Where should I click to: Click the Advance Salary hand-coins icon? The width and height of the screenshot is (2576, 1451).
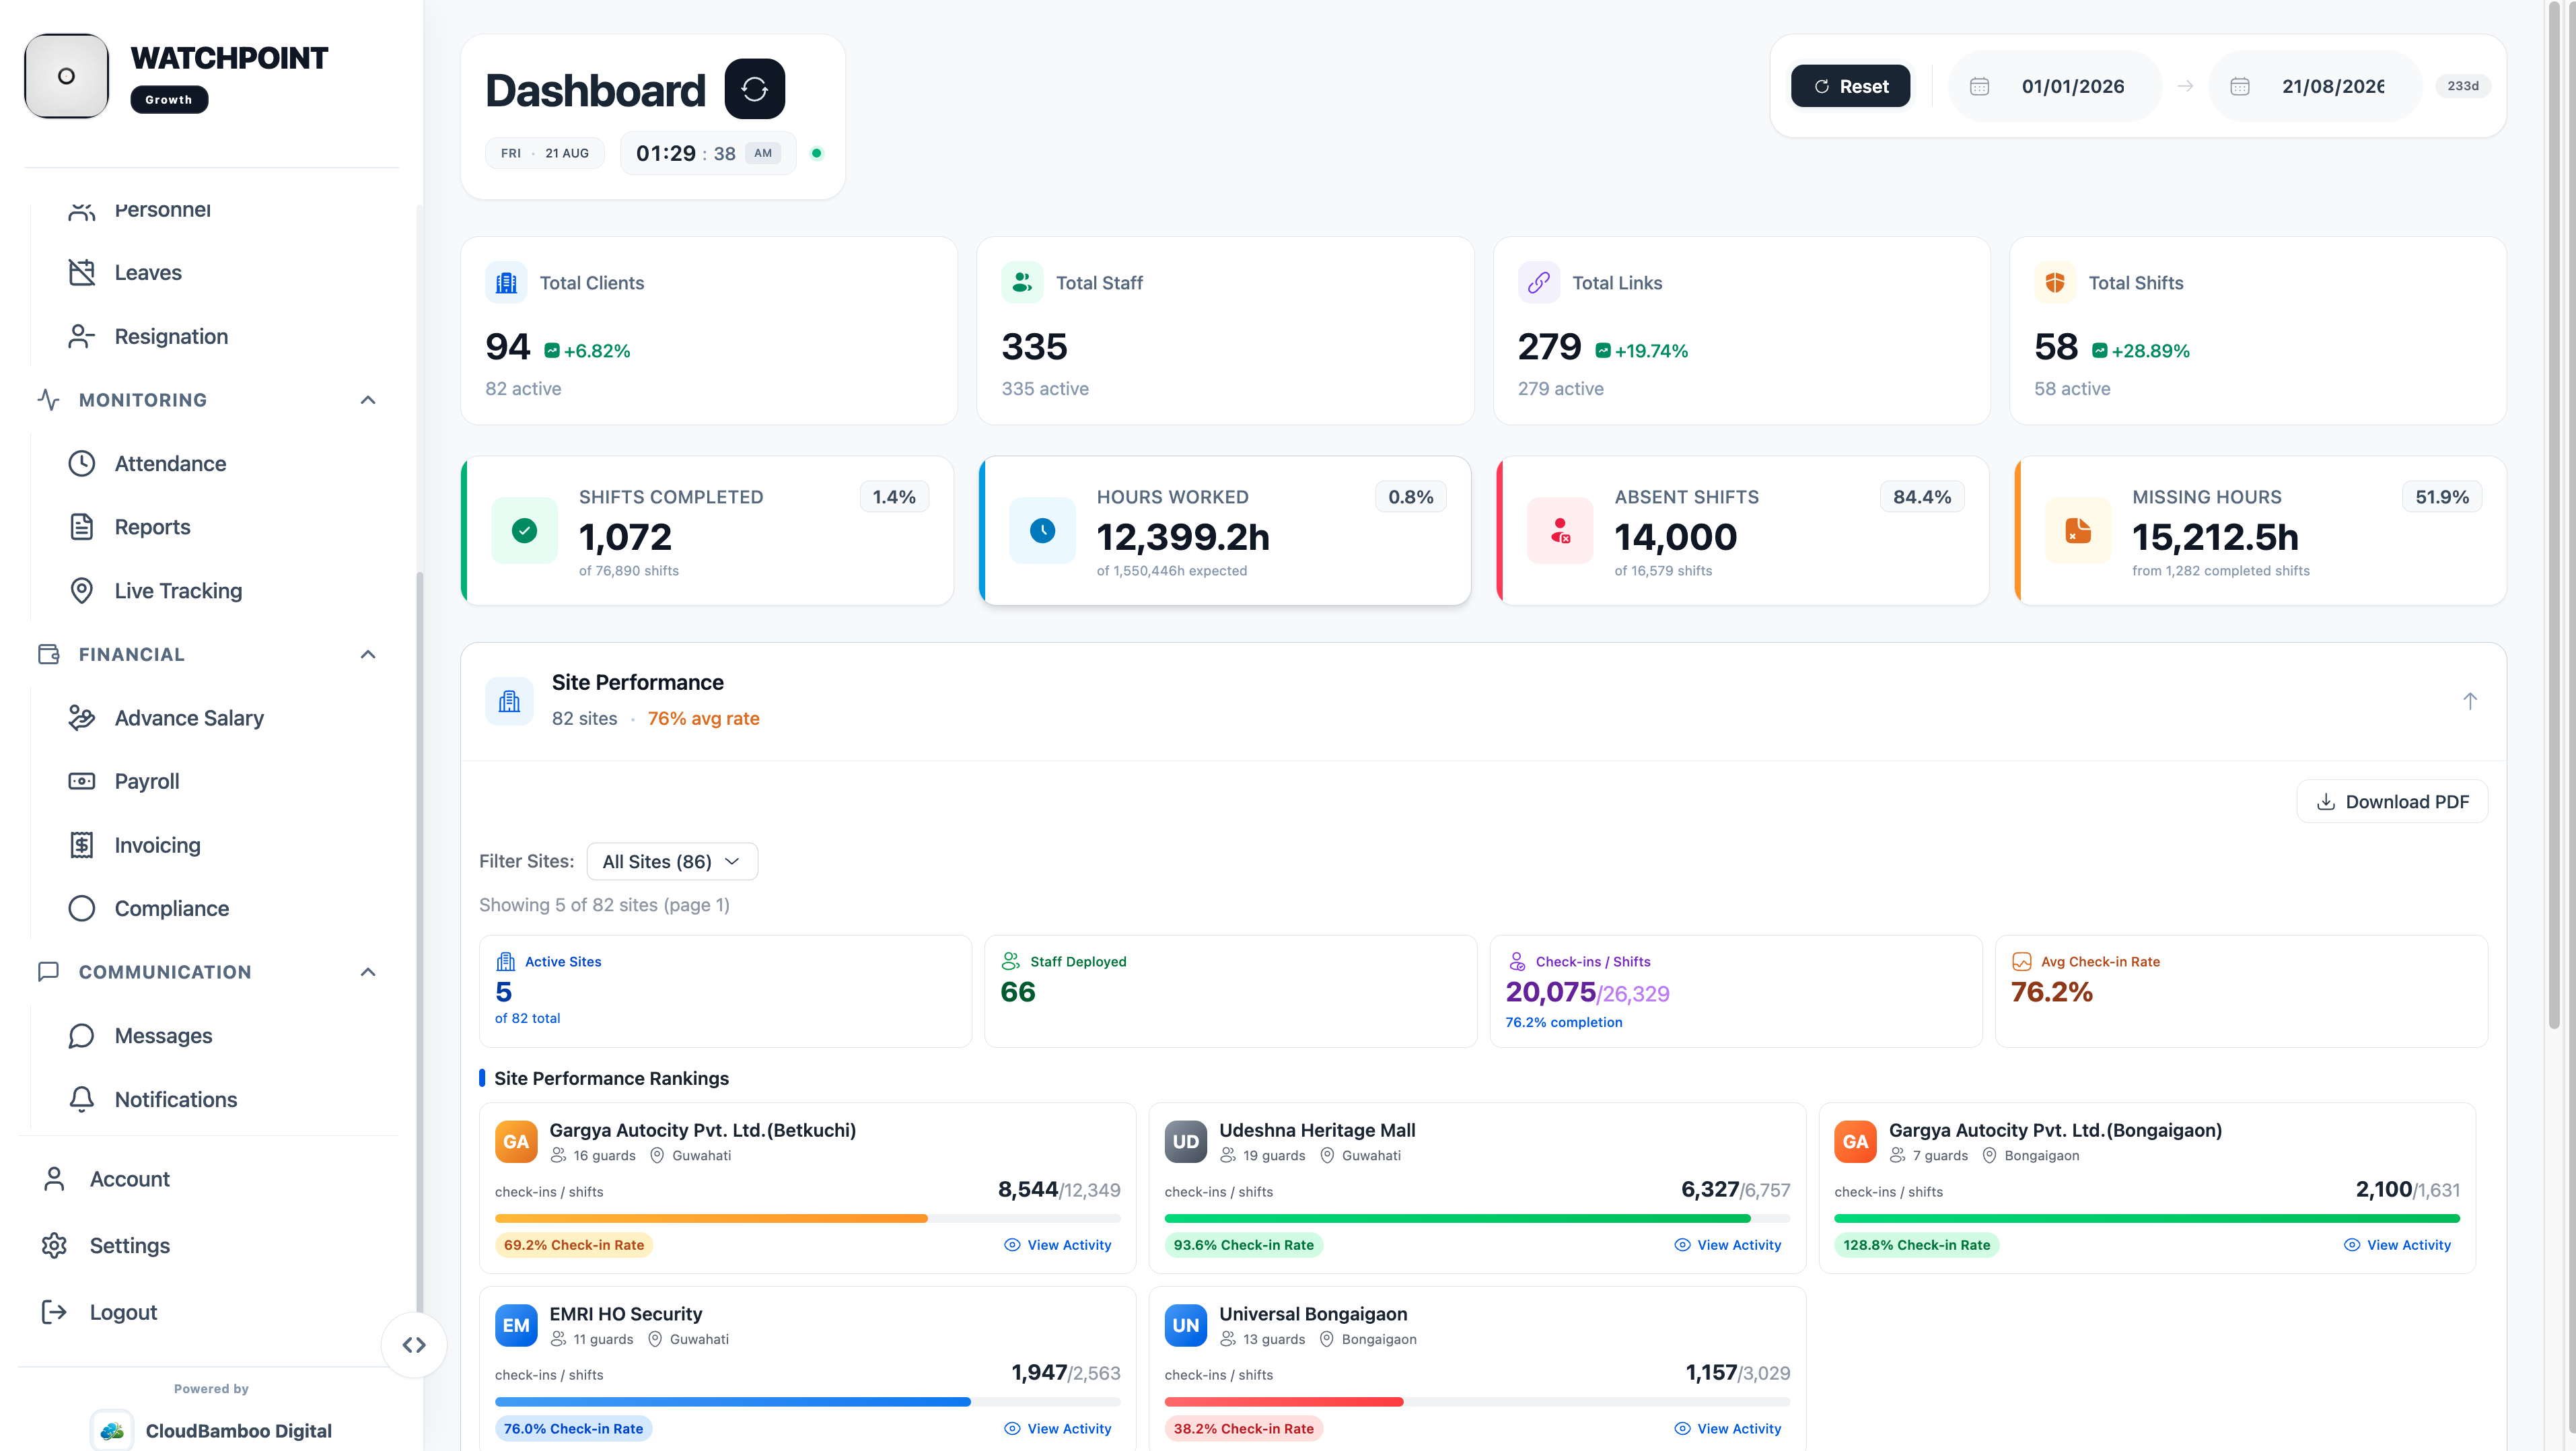81,718
